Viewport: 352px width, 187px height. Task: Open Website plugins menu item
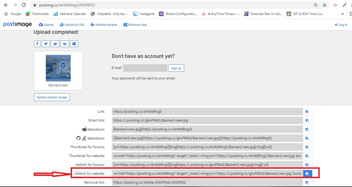click(104, 25)
